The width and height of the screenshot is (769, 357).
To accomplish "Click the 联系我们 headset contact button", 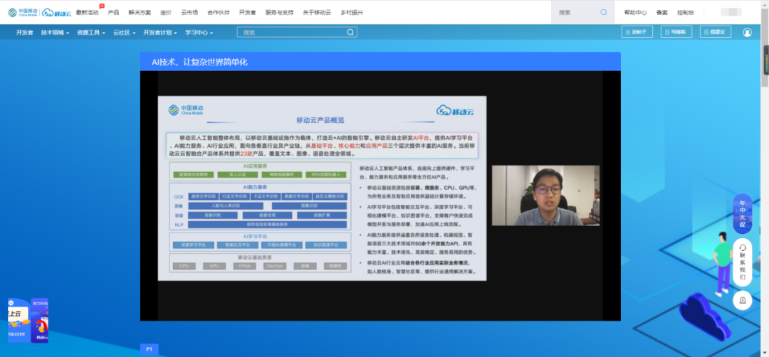I will tap(742, 262).
